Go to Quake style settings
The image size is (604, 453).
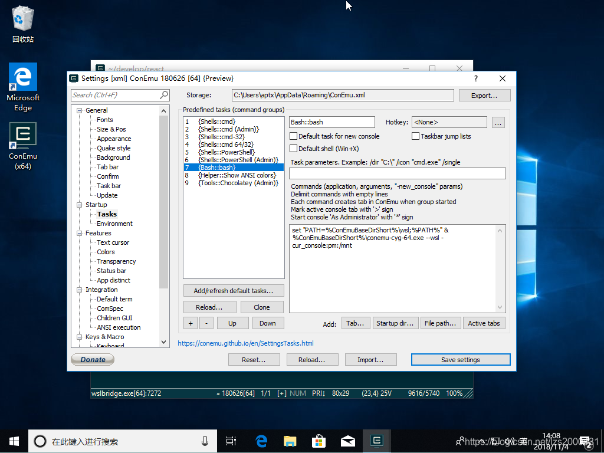[114, 148]
